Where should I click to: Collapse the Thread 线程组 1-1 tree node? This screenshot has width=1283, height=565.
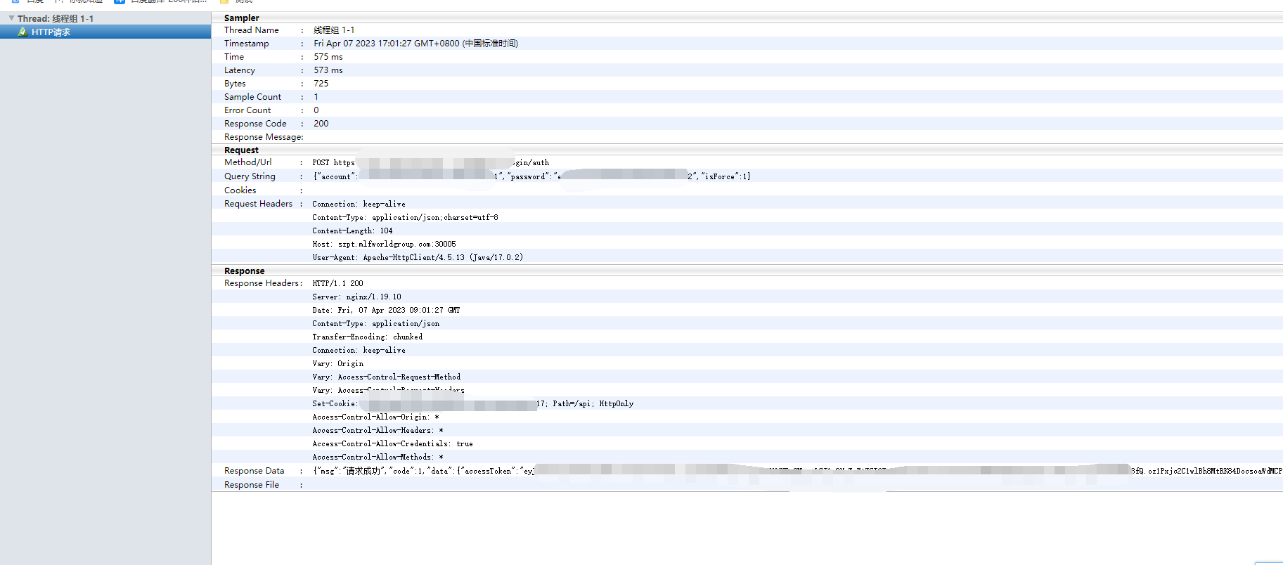[x=11, y=18]
